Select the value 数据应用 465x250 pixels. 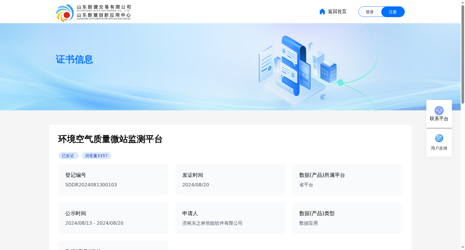point(308,223)
